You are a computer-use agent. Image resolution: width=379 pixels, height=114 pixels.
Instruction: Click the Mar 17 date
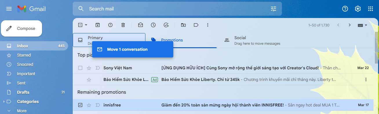[363, 105]
